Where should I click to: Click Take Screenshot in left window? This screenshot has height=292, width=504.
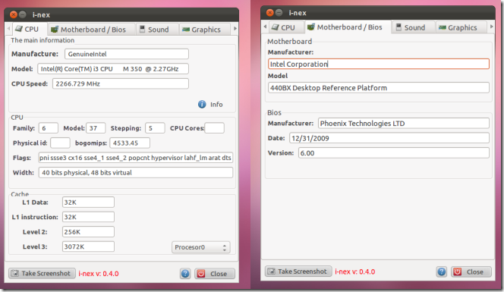pos(42,273)
